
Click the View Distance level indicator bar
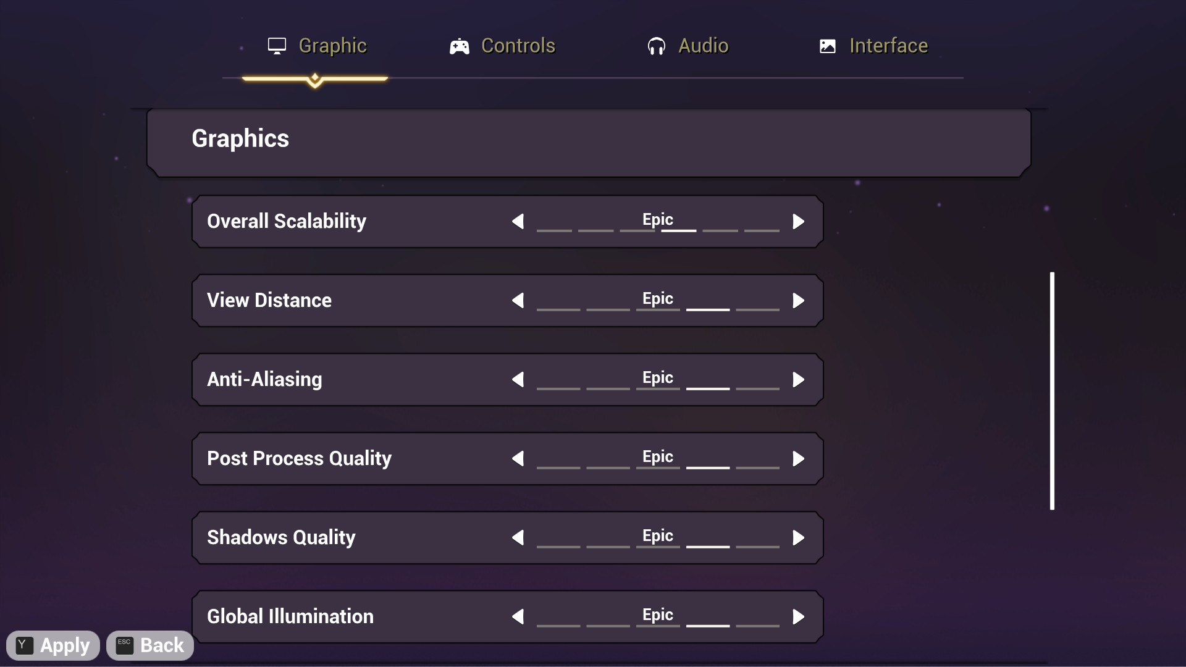pyautogui.click(x=658, y=309)
